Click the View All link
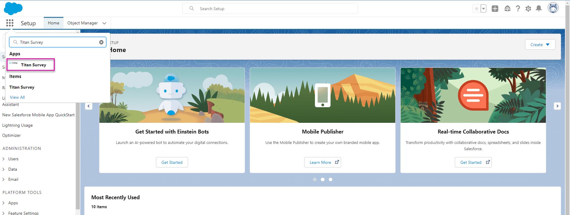This screenshot has height=215, width=570. (x=17, y=97)
